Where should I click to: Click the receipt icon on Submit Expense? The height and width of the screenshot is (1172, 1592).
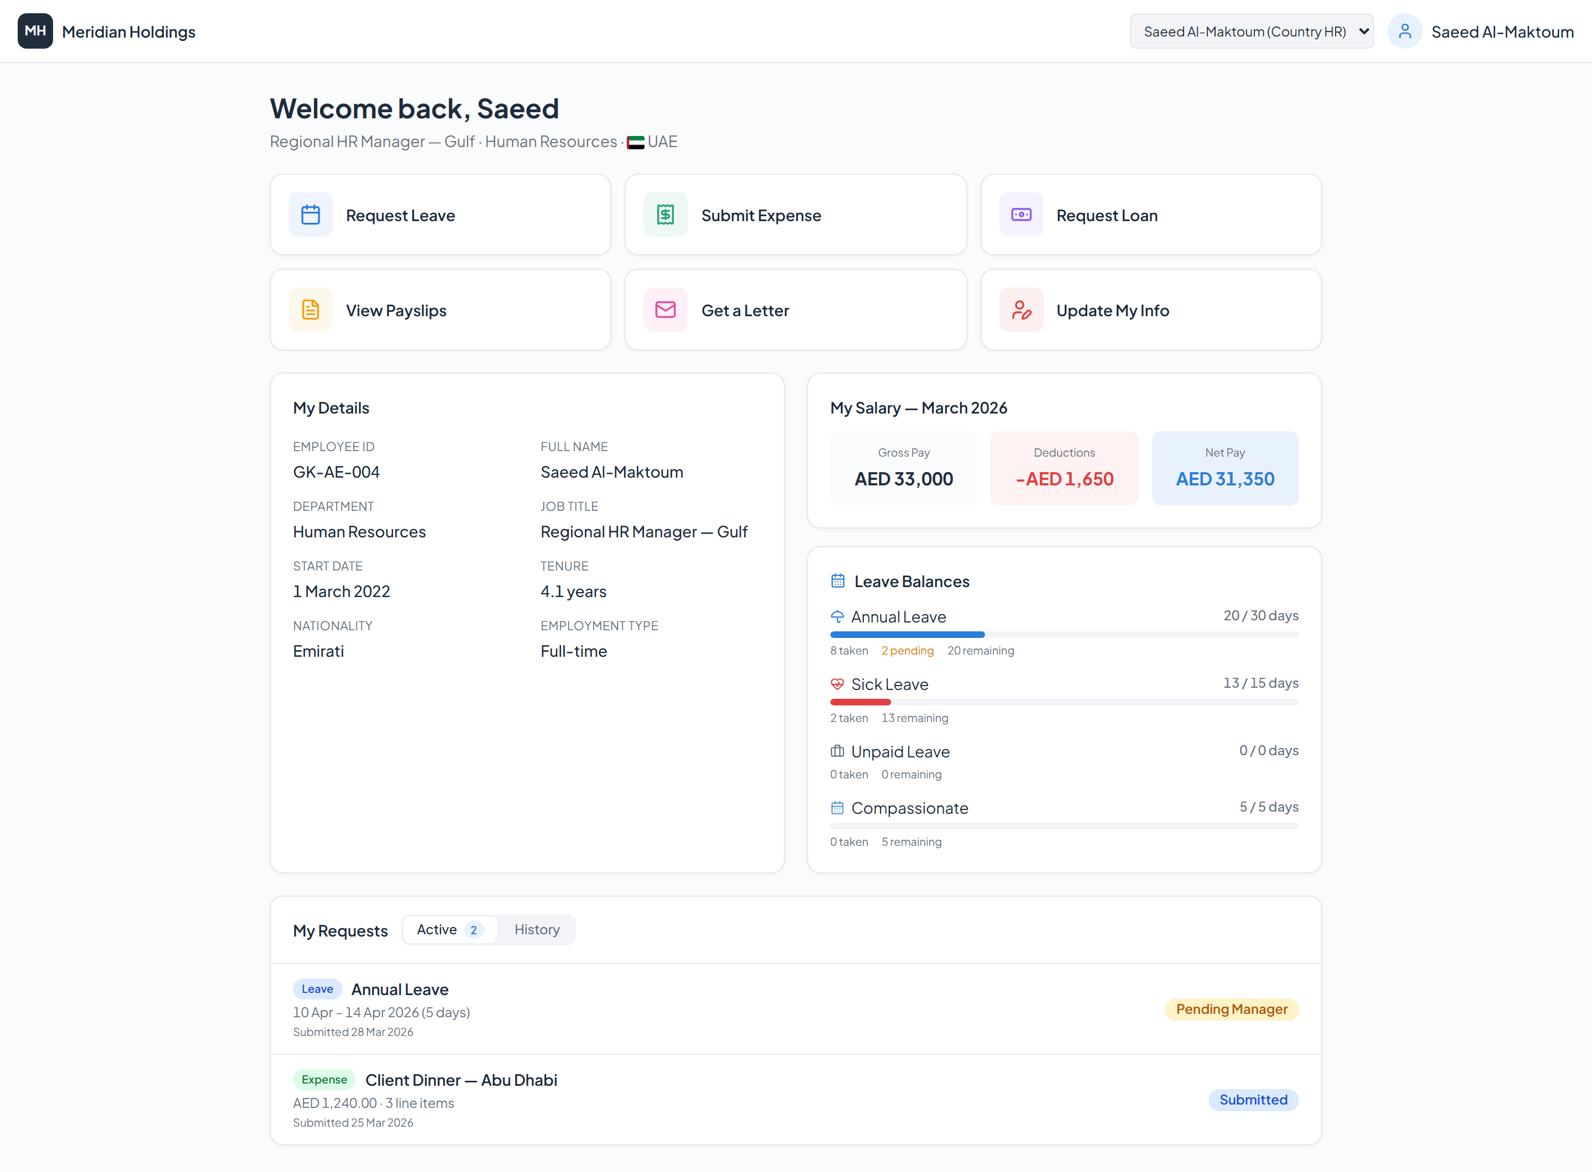click(x=665, y=215)
